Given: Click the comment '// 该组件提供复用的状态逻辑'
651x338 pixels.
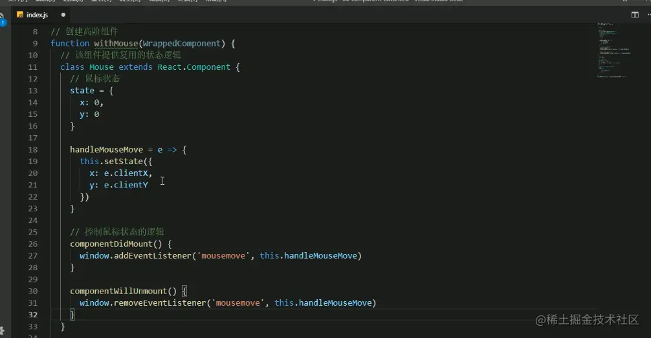Looking at the screenshot, I should [120, 55].
